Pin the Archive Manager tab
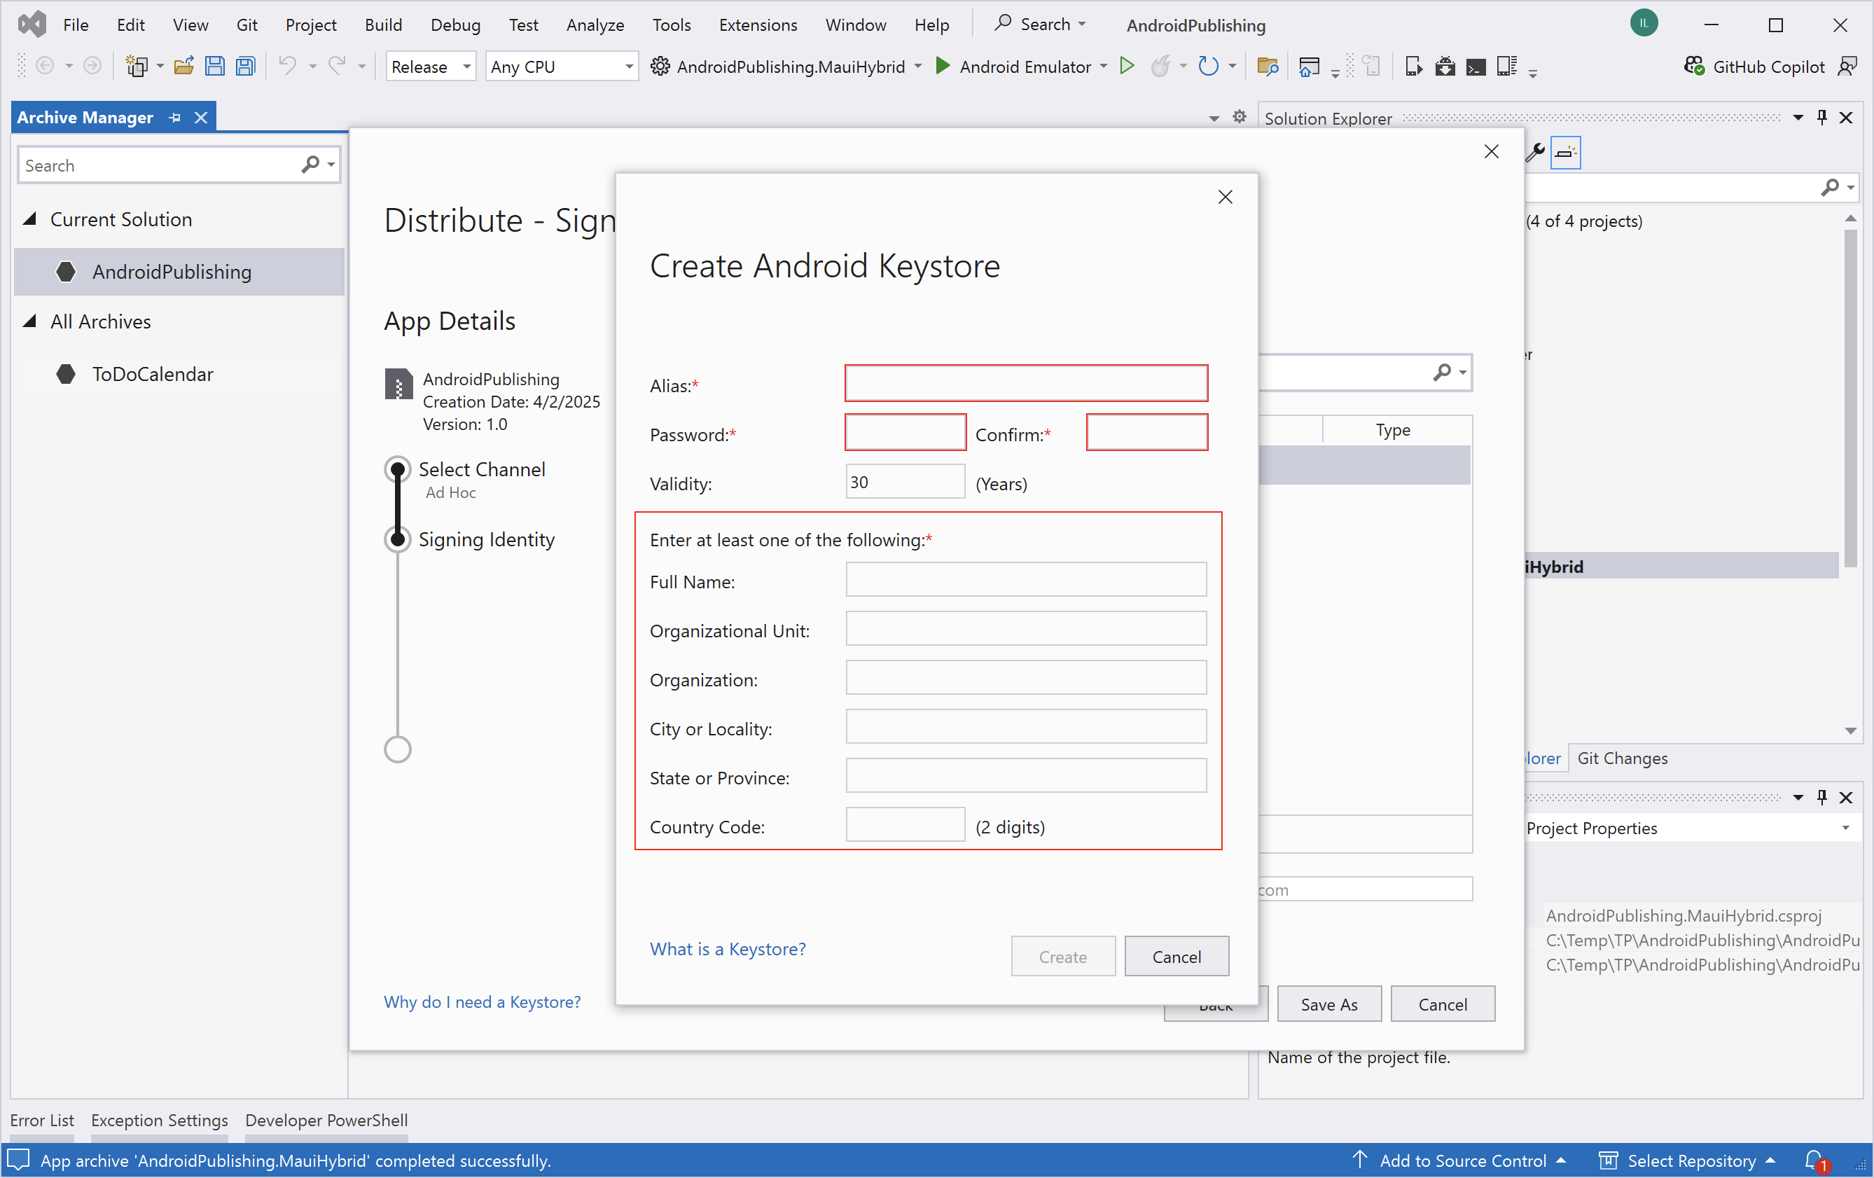This screenshot has width=1874, height=1178. [x=175, y=118]
